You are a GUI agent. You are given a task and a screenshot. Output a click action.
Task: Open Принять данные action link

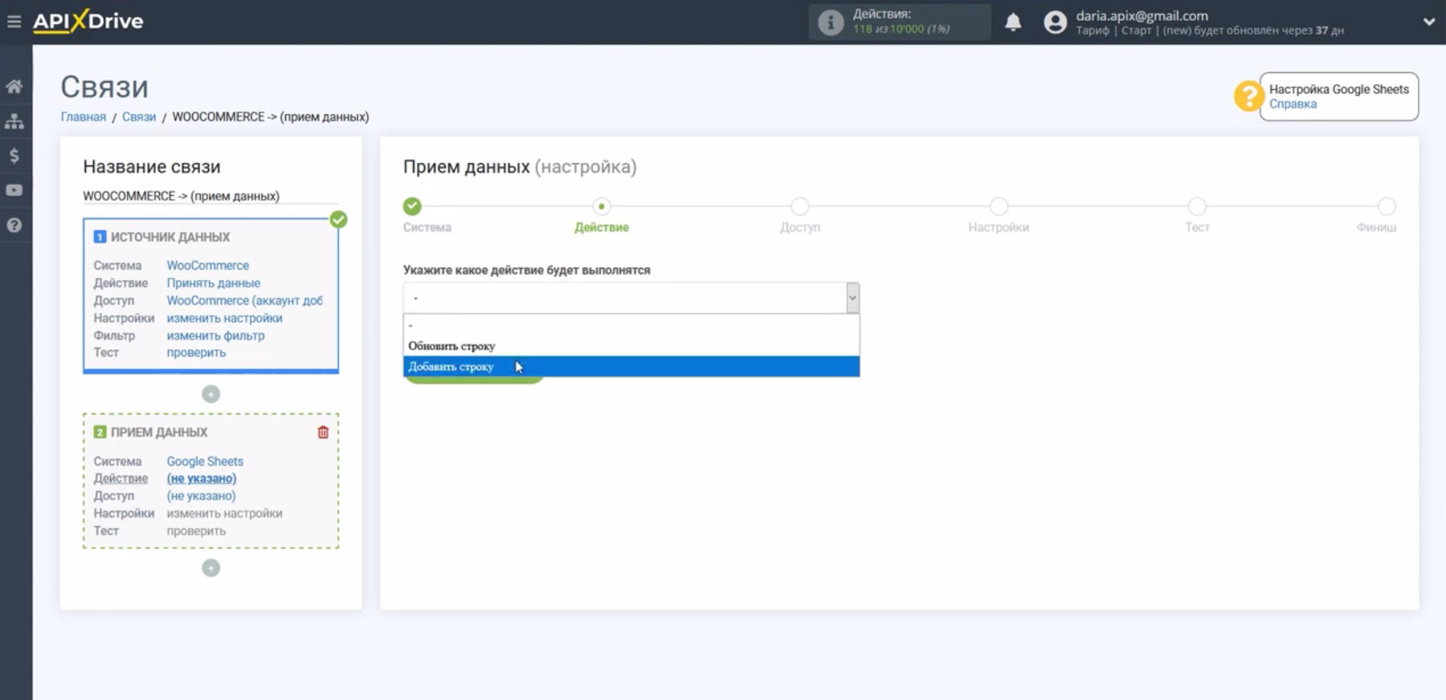click(214, 283)
